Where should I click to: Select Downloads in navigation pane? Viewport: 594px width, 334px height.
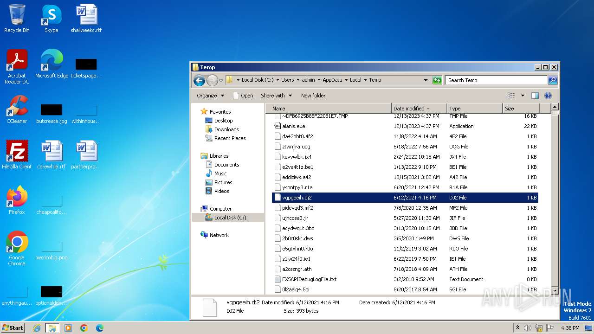point(226,129)
